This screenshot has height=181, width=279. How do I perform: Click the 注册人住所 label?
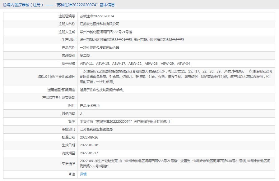[67, 32]
